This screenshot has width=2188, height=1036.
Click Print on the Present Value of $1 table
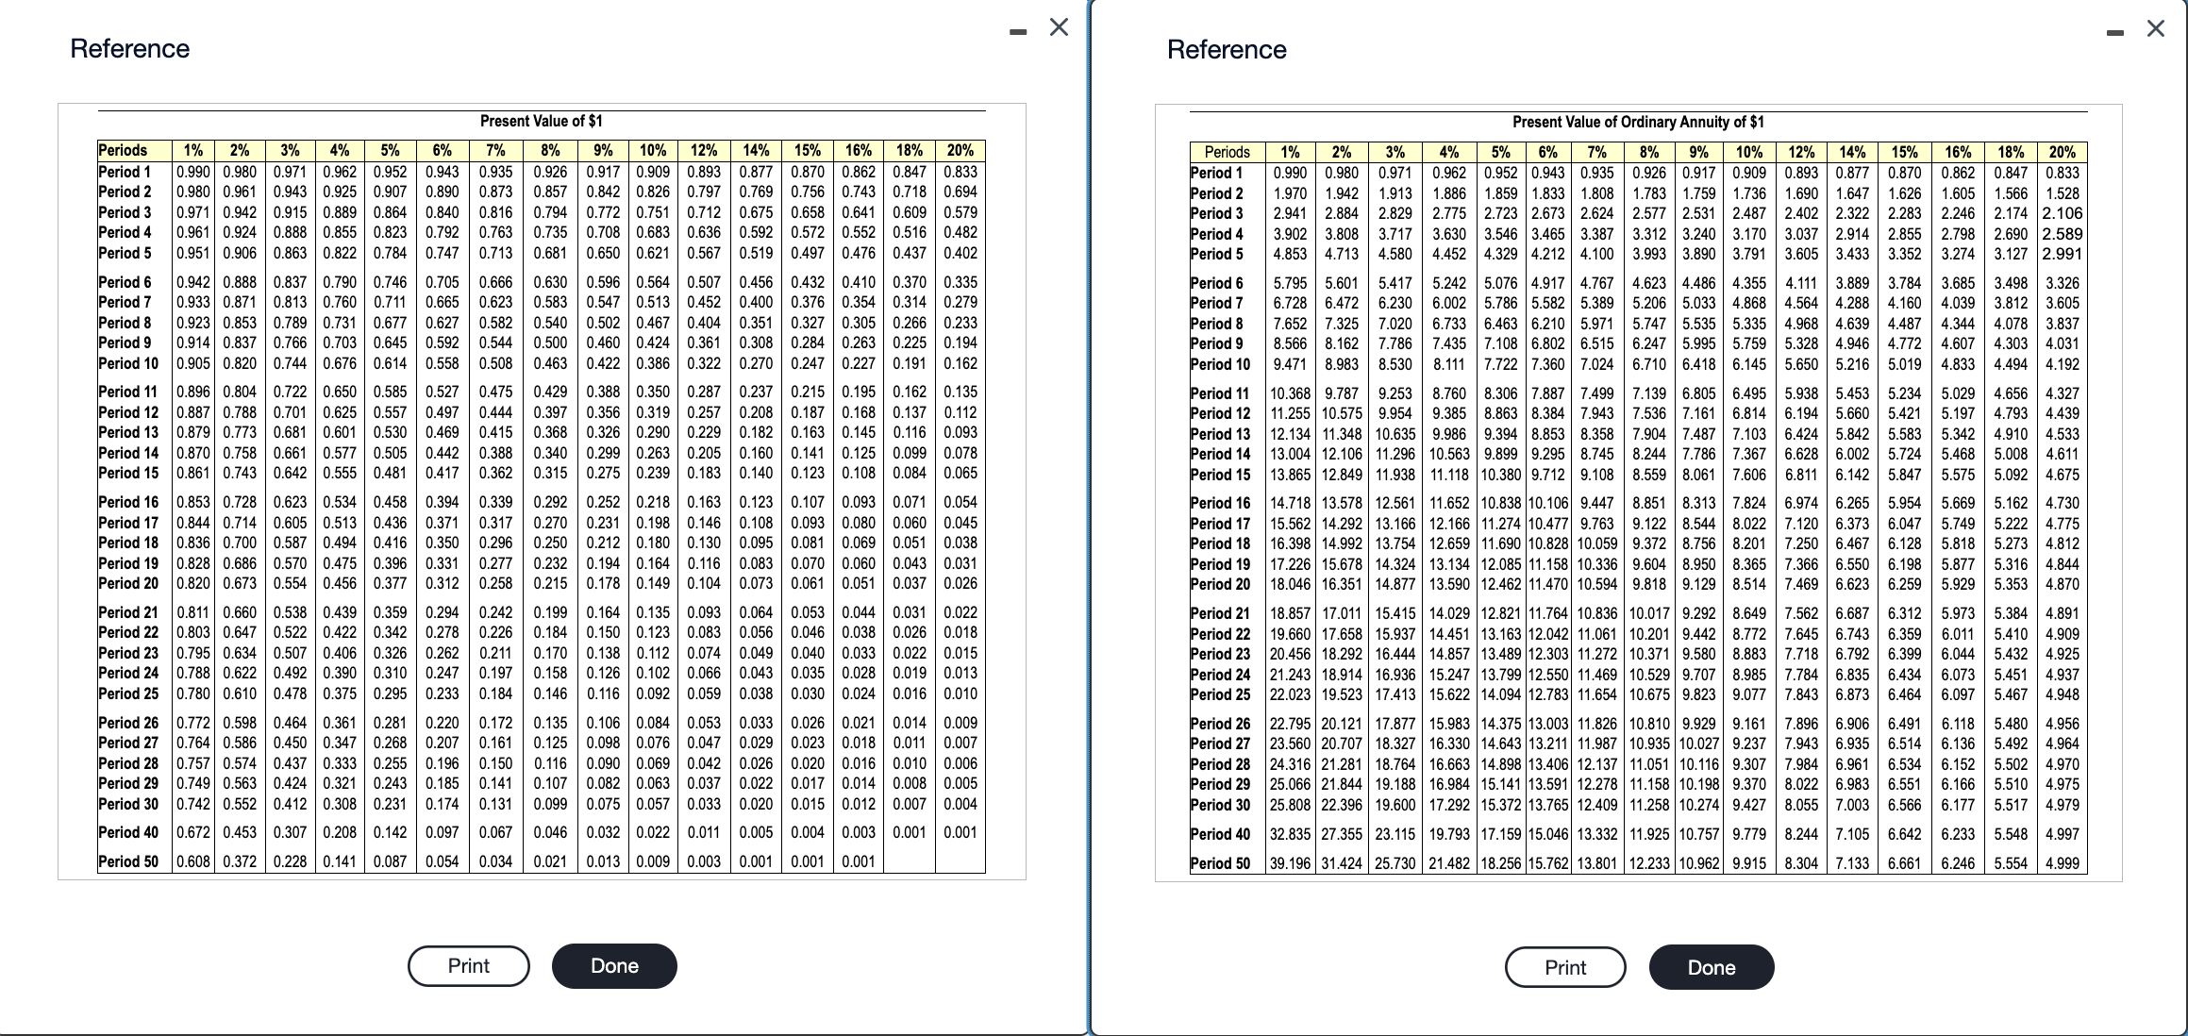(468, 965)
